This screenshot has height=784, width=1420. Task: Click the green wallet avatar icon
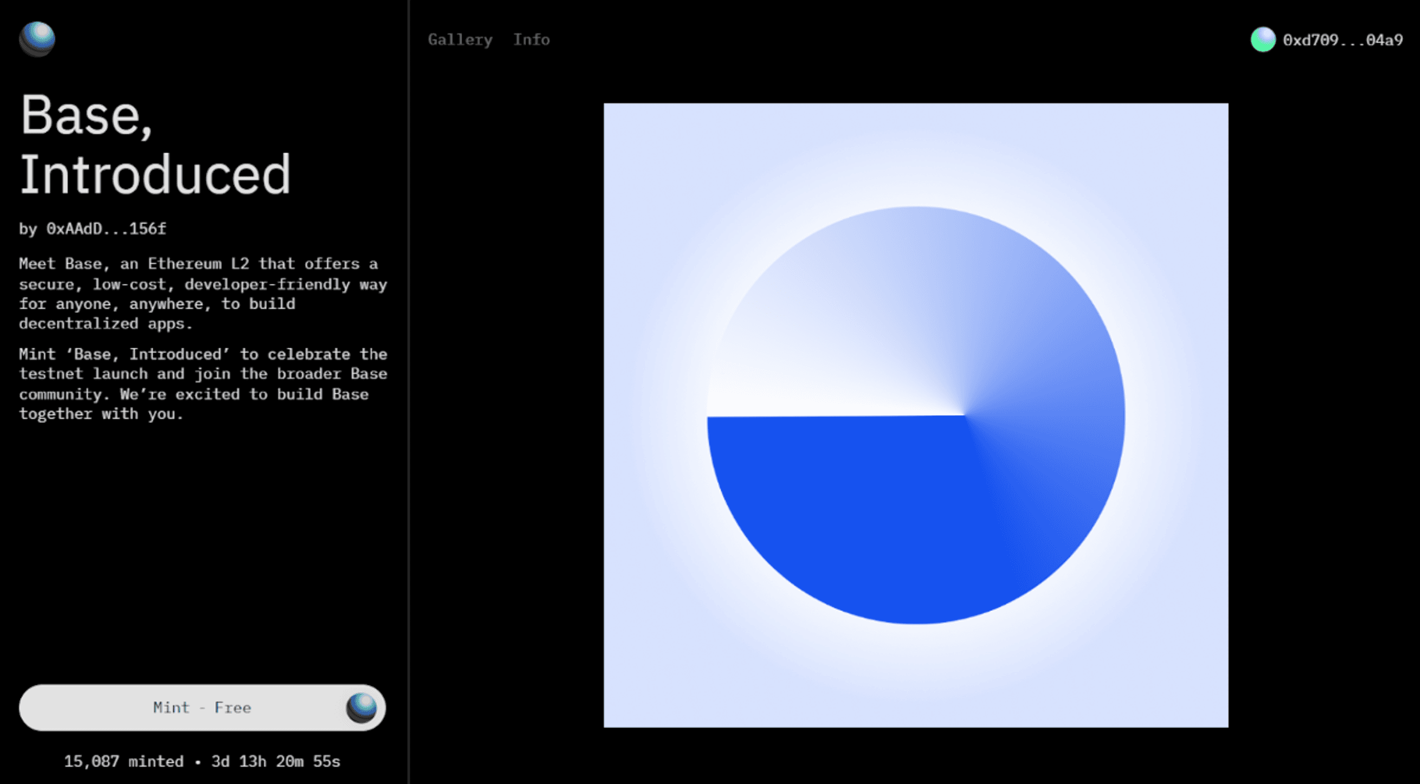pos(1263,39)
